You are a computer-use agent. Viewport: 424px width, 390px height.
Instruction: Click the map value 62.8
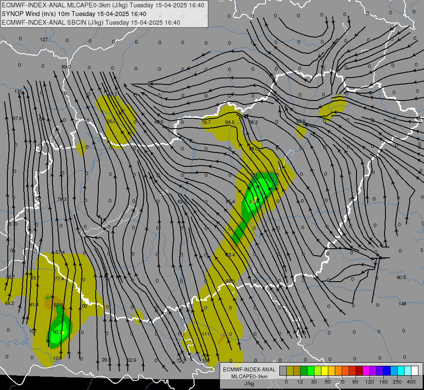click(301, 121)
